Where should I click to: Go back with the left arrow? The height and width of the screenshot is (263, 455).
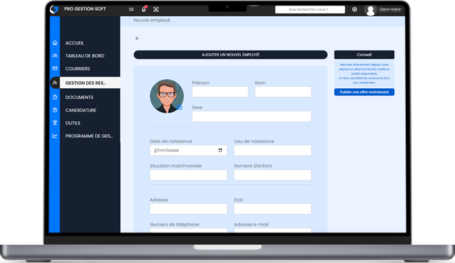tap(137, 38)
